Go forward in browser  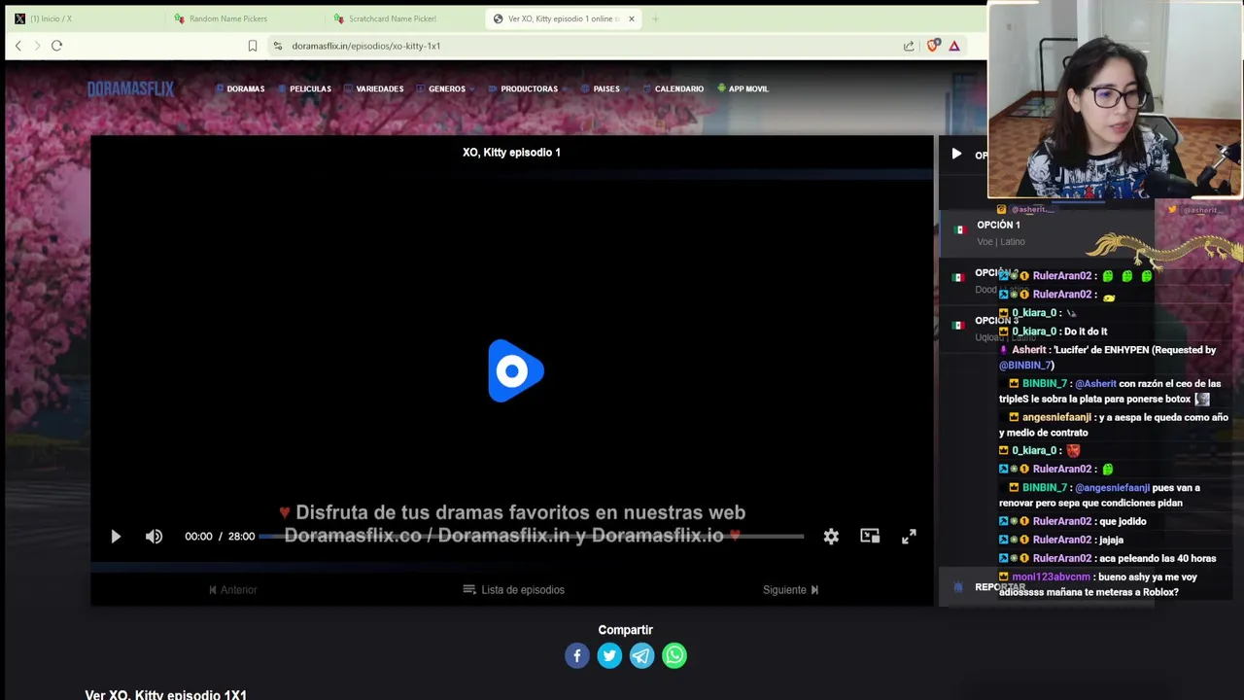pos(37,46)
